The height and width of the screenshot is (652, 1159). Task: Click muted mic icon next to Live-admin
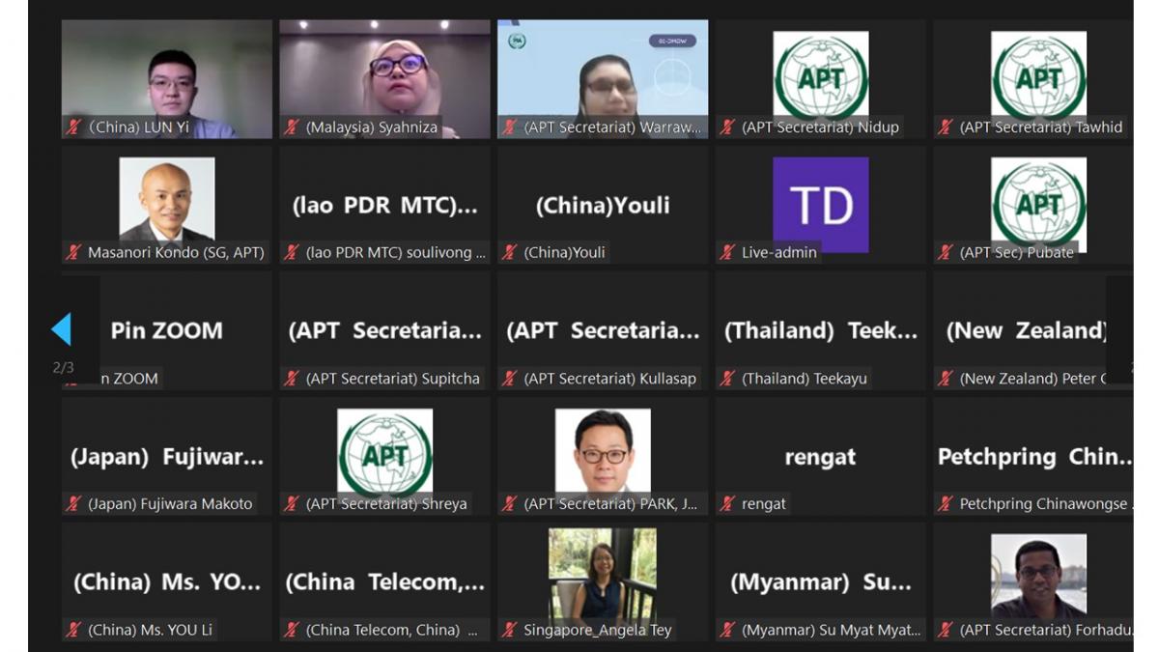tap(727, 252)
